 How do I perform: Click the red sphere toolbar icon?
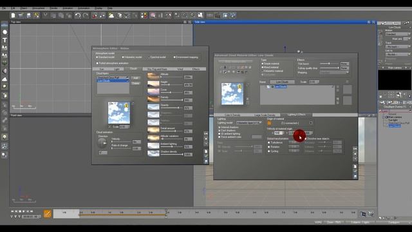(x=95, y=15)
